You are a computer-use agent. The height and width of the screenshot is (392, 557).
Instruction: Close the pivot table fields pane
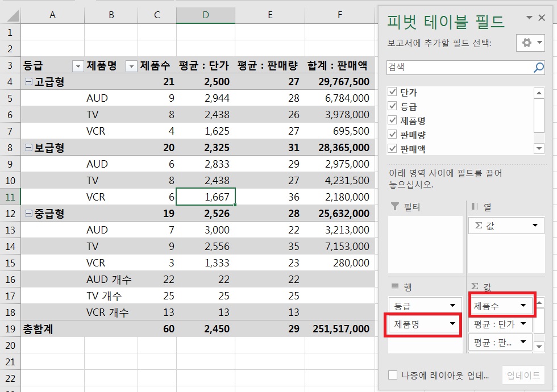click(x=542, y=18)
